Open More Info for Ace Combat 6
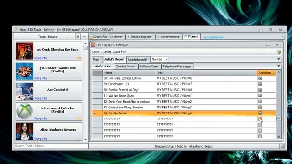The width and height of the screenshot is (292, 164). [41, 98]
